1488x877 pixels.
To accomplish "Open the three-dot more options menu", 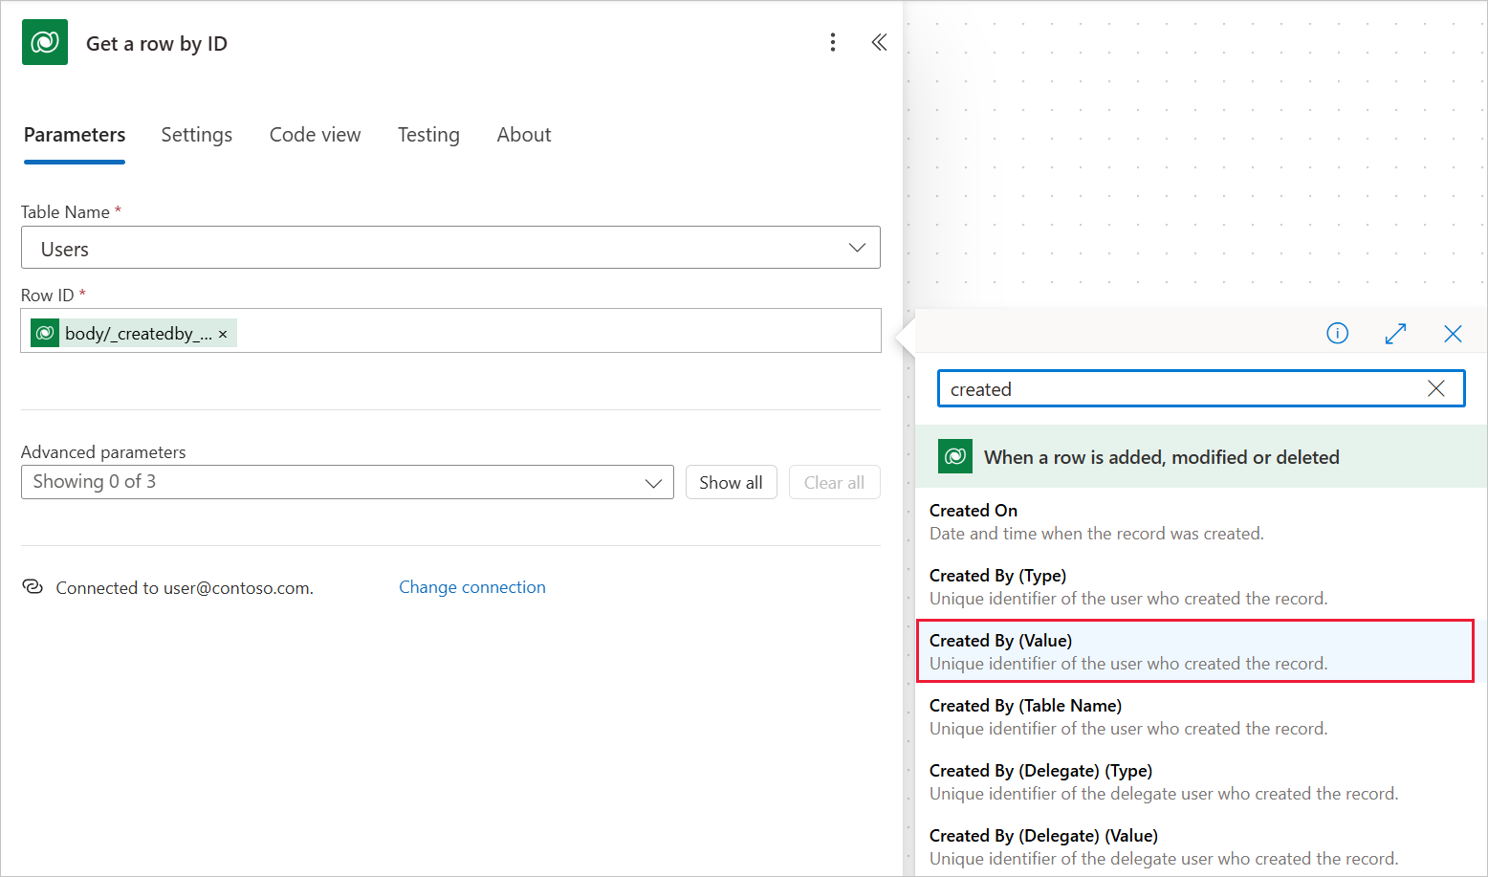I will [x=833, y=42].
